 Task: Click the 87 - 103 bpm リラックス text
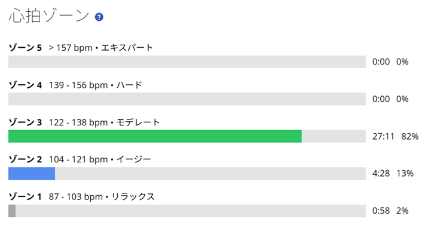[102, 197]
